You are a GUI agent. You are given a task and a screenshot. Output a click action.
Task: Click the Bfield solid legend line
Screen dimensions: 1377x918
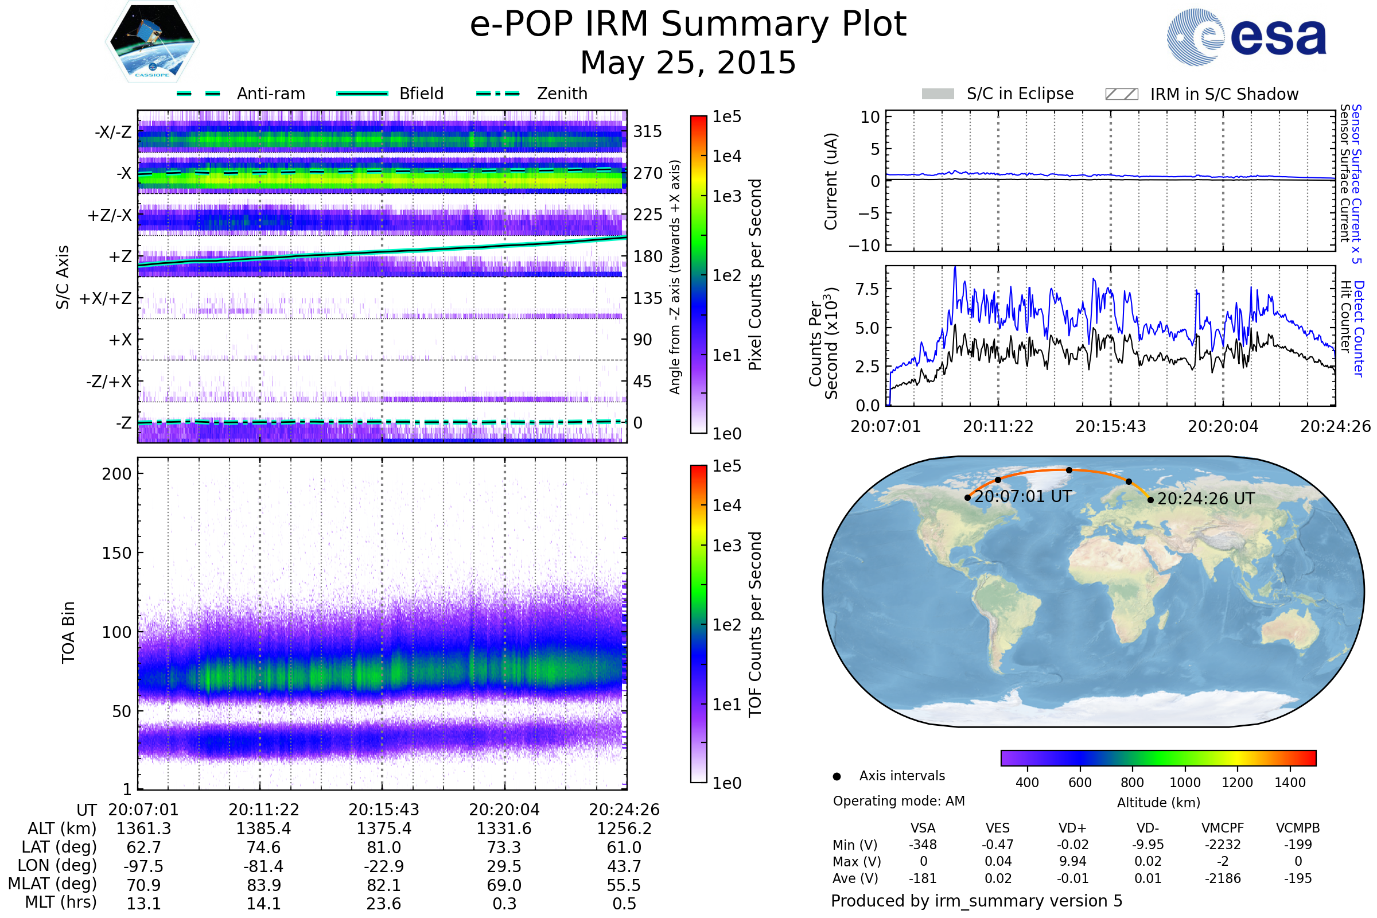pyautogui.click(x=362, y=94)
